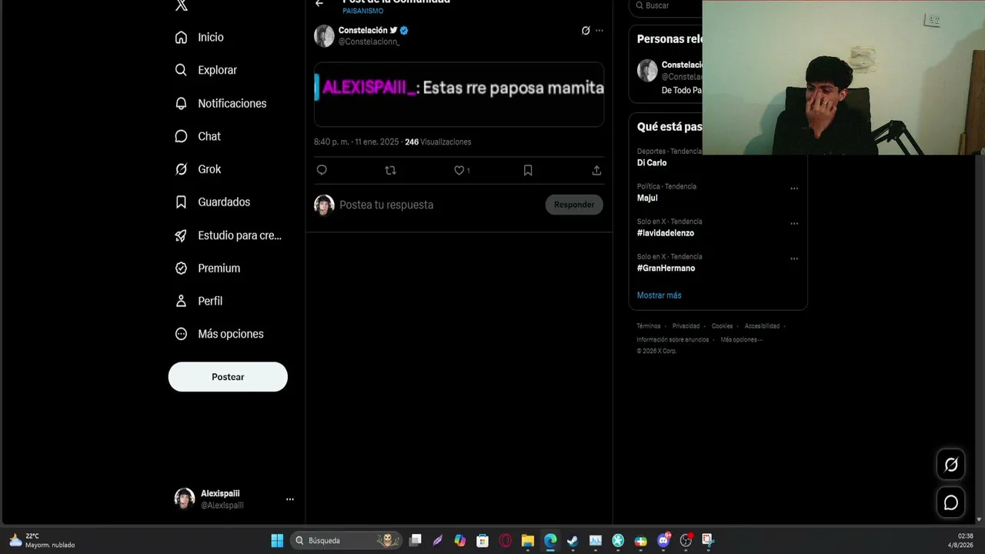Open the '#GranHermano' trending topic
The width and height of the screenshot is (985, 554).
666,269
